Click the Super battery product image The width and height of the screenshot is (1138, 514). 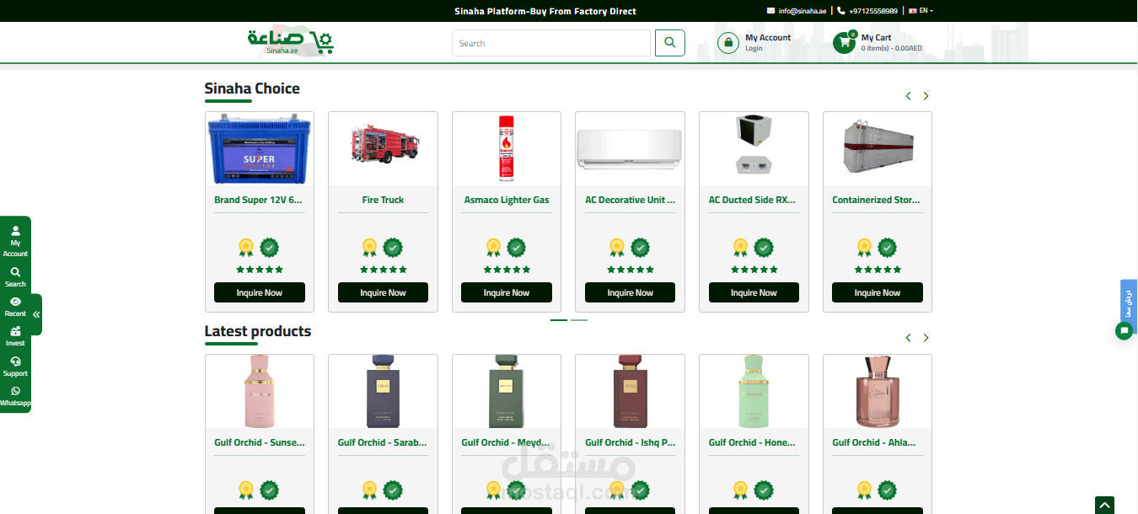click(260, 149)
